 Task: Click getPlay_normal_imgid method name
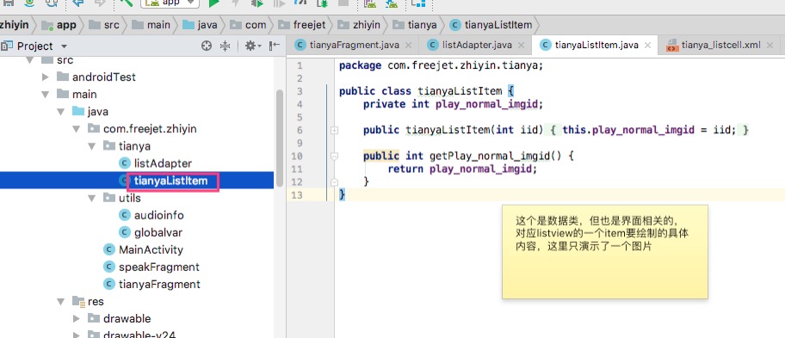tap(490, 156)
